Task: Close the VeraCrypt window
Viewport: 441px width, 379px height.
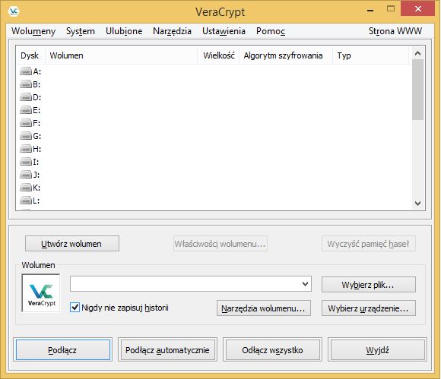Action: (x=418, y=8)
